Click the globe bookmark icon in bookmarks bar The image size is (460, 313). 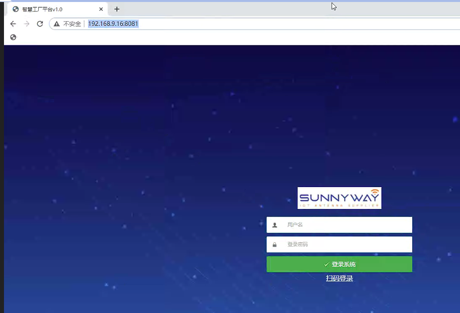click(x=13, y=37)
